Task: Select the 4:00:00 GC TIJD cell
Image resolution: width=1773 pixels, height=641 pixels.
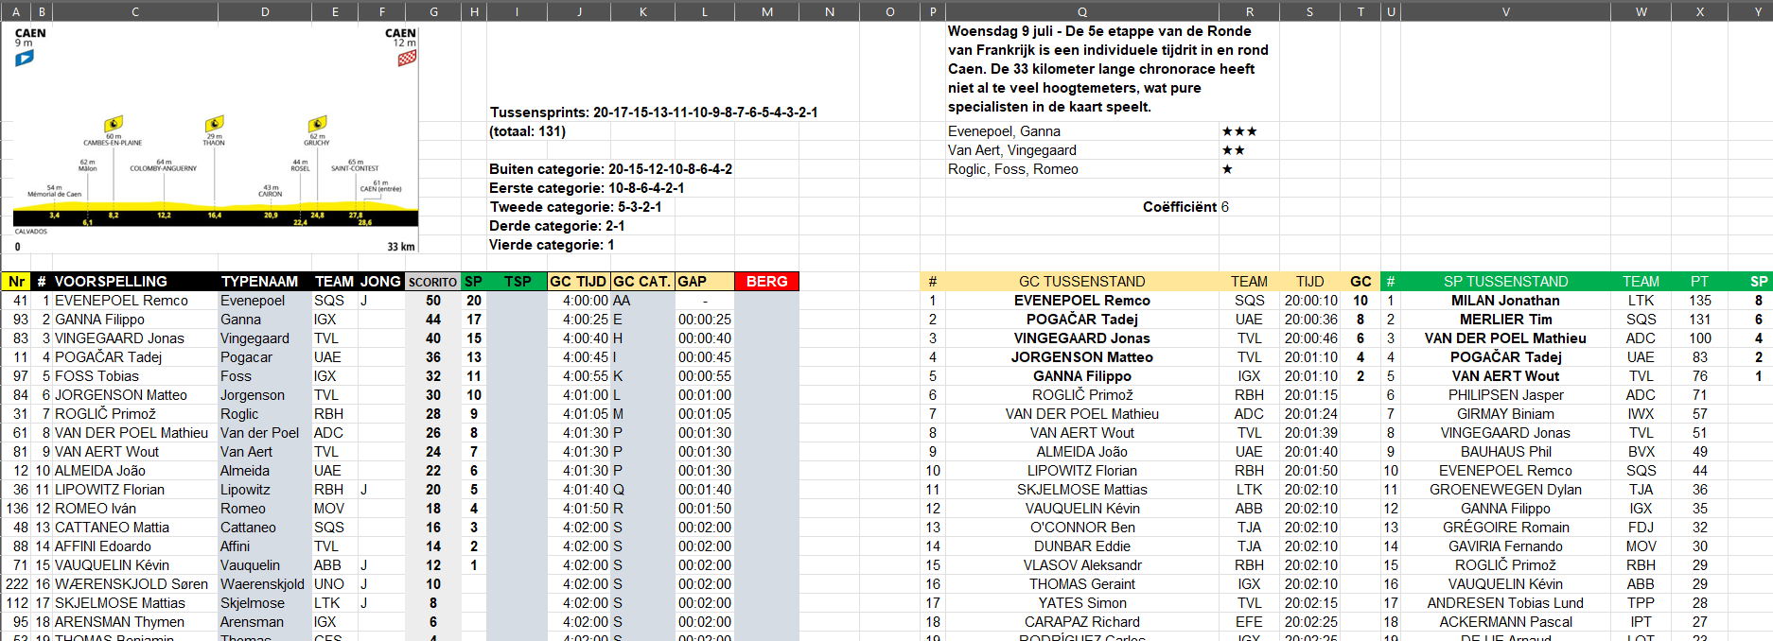Action: tap(579, 301)
